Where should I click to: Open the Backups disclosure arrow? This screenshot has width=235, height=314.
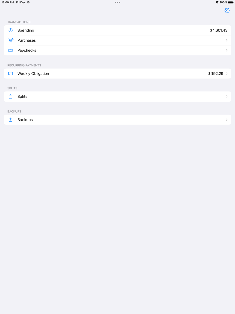(227, 120)
